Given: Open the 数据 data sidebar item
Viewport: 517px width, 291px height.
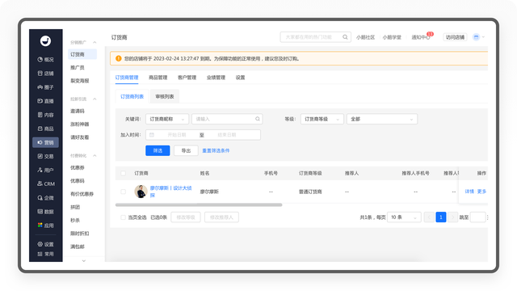Looking at the screenshot, I should (x=45, y=212).
